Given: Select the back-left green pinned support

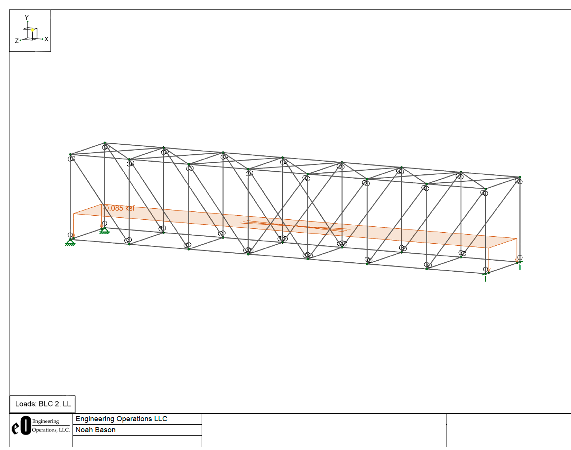Looking at the screenshot, I should coord(104,231).
